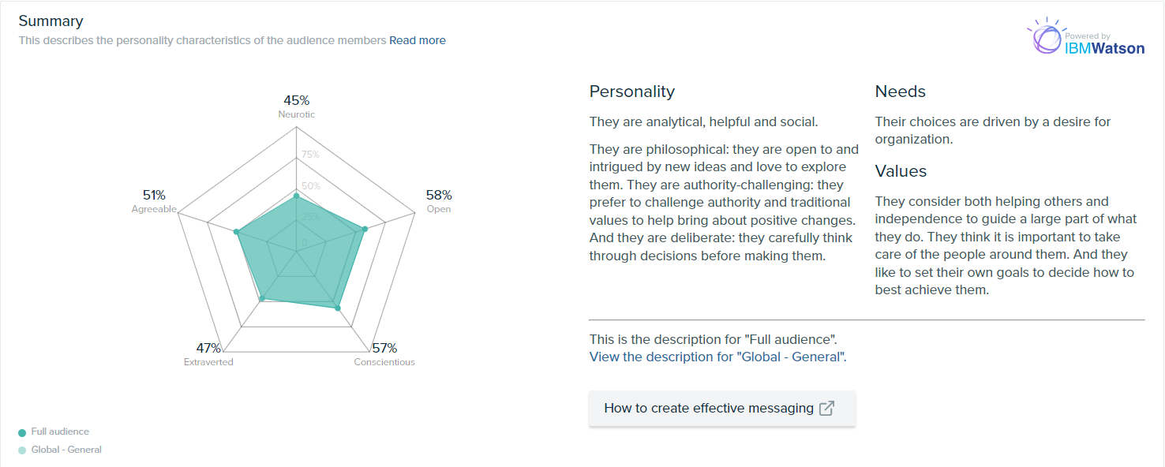This screenshot has height=467, width=1165.
Task: Click the Personality section heading
Action: click(x=632, y=92)
